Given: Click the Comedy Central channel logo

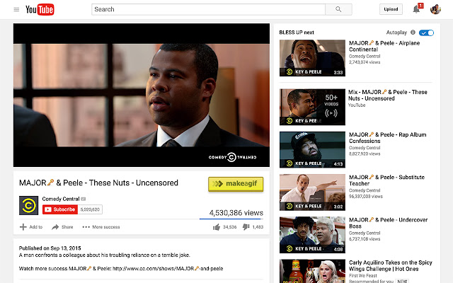Looking at the screenshot, I should pyautogui.click(x=28, y=205).
